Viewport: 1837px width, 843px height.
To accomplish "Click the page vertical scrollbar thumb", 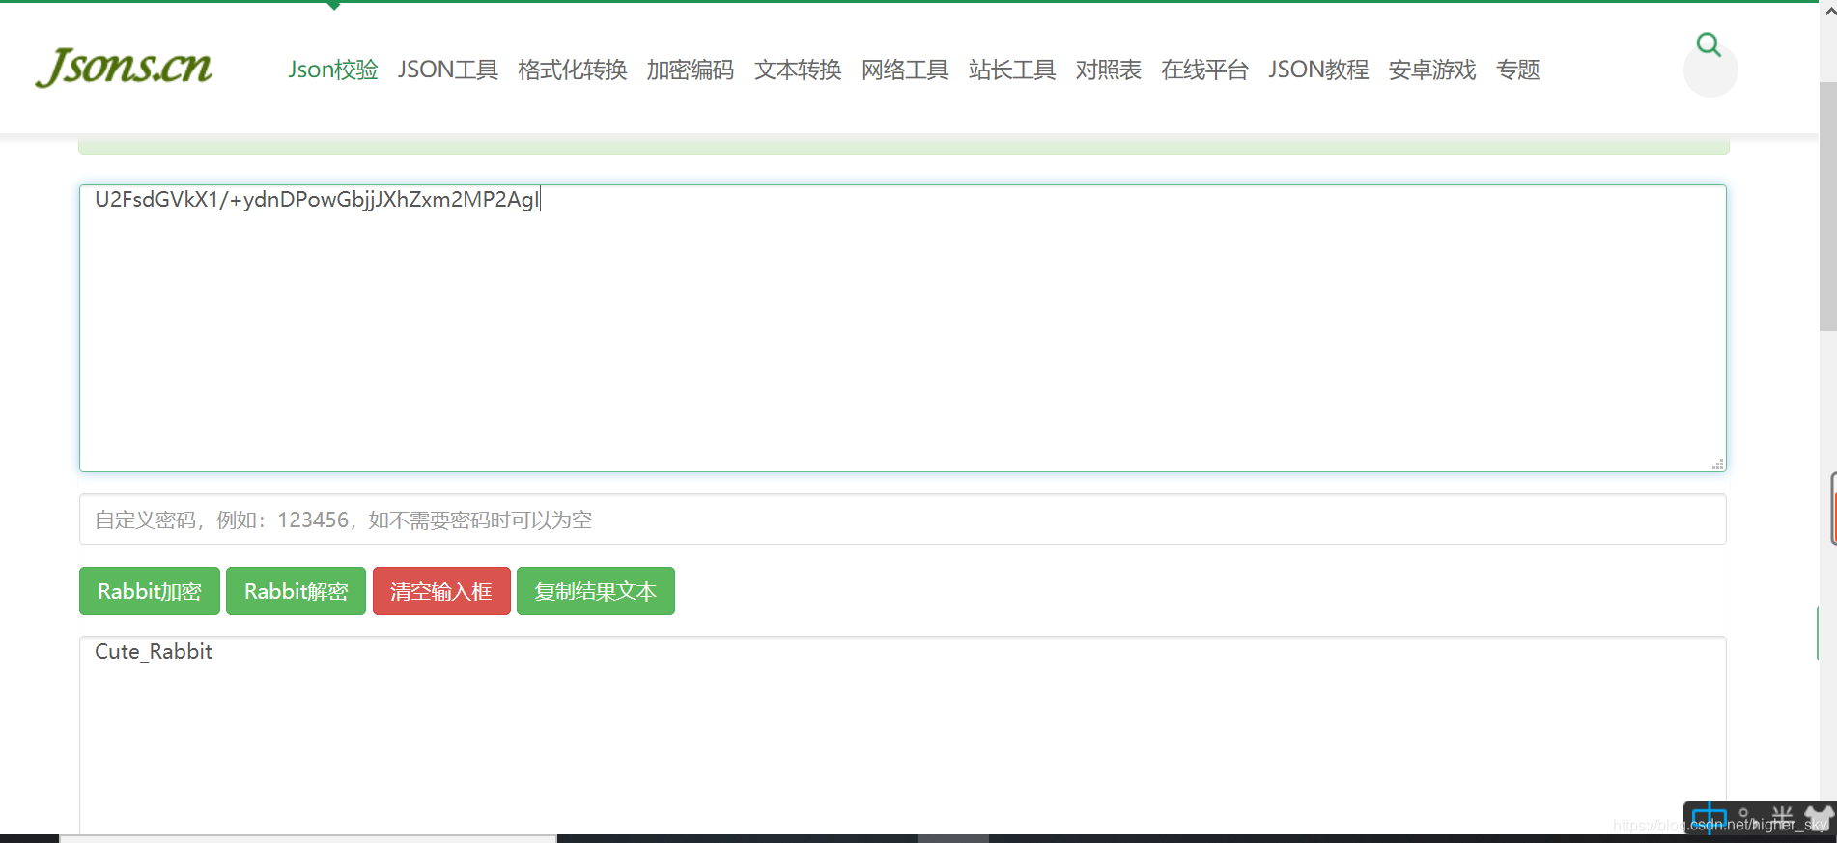I will (x=1827, y=207).
